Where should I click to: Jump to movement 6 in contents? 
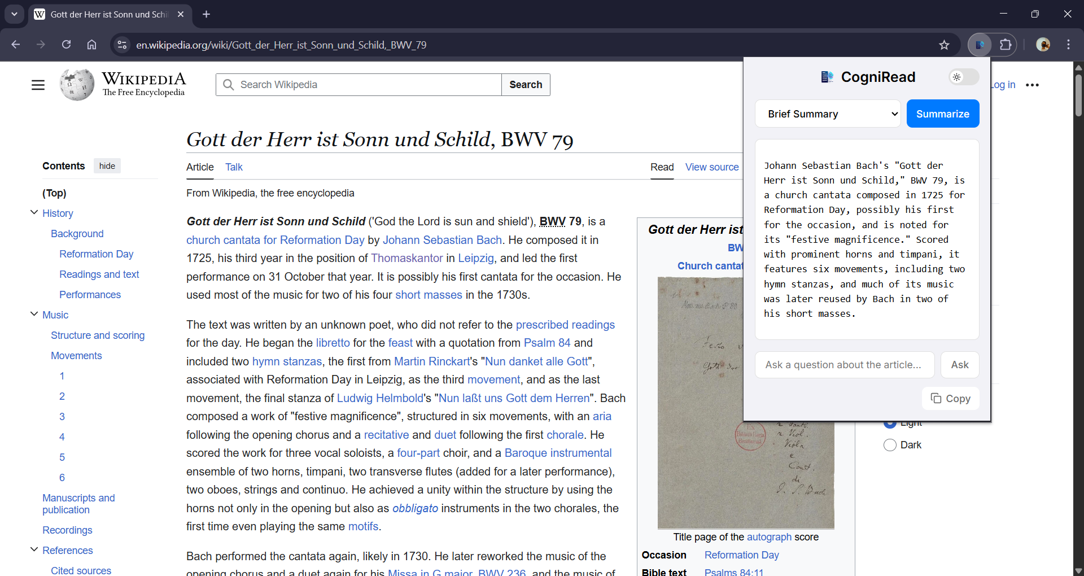(x=62, y=478)
